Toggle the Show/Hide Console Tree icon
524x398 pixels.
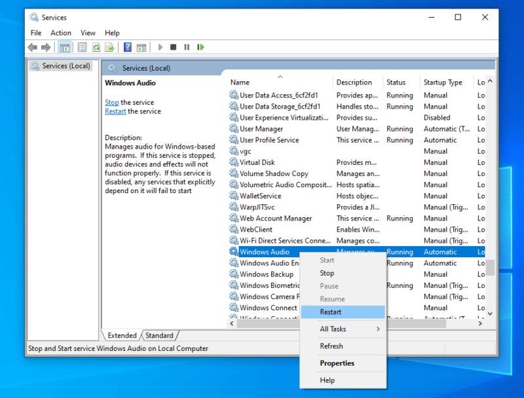coord(64,47)
